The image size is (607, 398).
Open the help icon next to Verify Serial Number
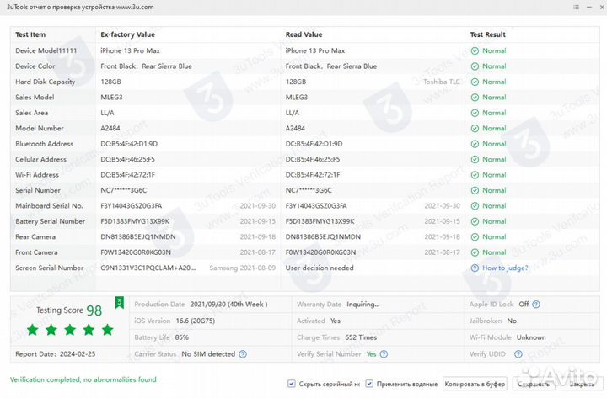[x=384, y=354]
